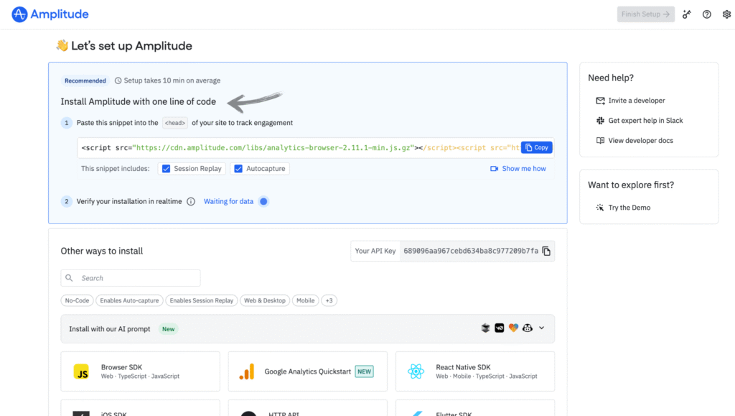This screenshot has width=735, height=416.
Task: Toggle the No-Code filter chip
Action: [x=77, y=300]
